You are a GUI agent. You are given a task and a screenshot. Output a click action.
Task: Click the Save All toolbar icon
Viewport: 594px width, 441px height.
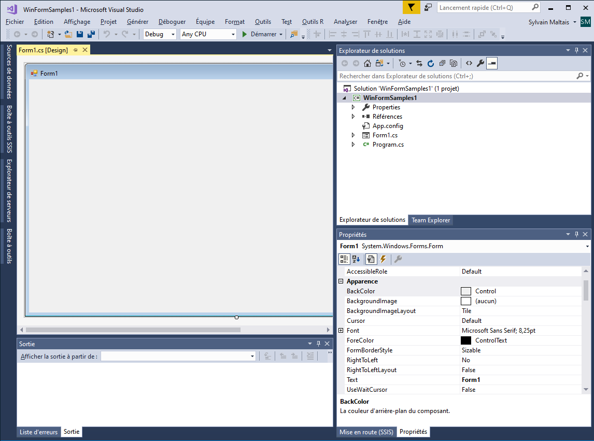pyautogui.click(x=91, y=34)
